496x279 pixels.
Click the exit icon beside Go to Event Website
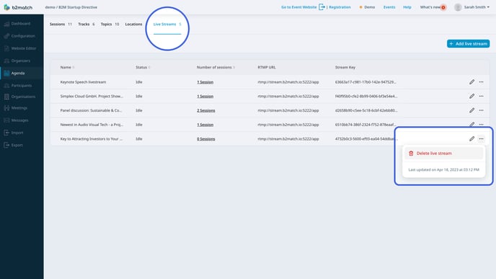point(322,7)
